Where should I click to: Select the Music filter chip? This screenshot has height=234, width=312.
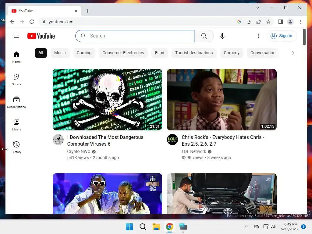pyautogui.click(x=60, y=53)
